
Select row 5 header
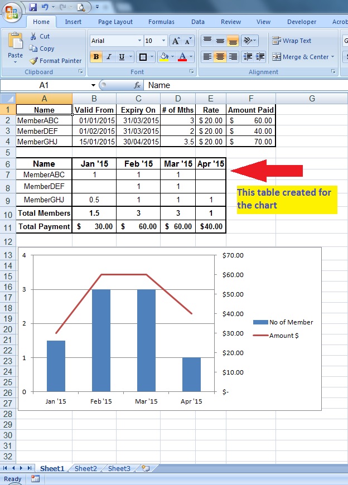coord(8,153)
